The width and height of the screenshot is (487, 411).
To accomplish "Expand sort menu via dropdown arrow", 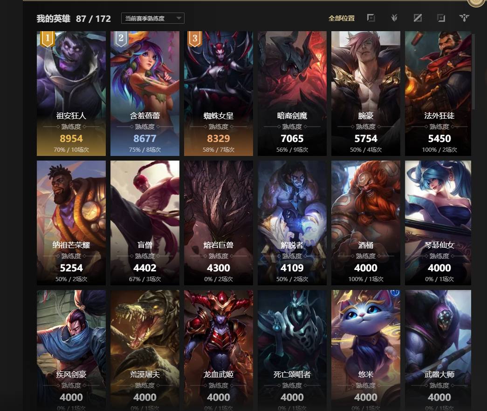I will [178, 18].
